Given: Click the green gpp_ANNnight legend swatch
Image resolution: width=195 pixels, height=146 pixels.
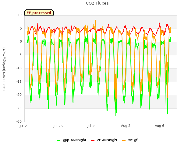Looking at the screenshot, I should [x=58, y=141].
